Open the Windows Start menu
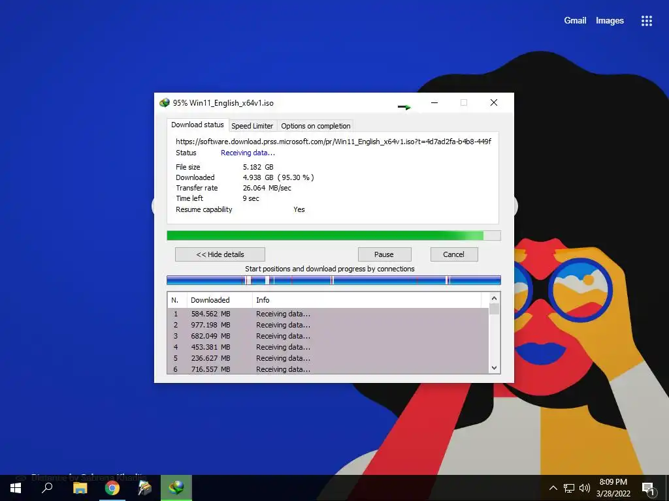This screenshot has width=669, height=501. tap(16, 488)
